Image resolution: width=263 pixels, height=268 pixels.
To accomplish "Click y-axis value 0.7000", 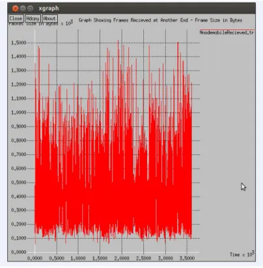I will click(19, 154).
